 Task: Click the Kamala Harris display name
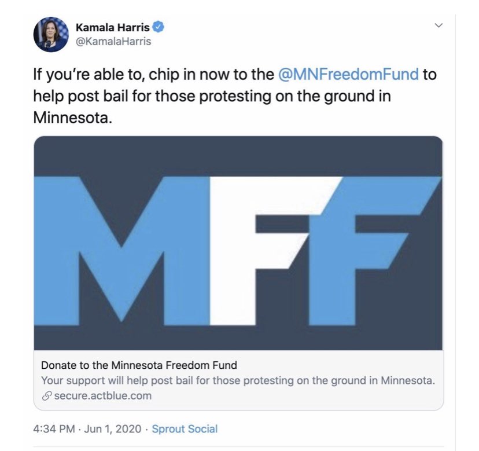coord(112,27)
